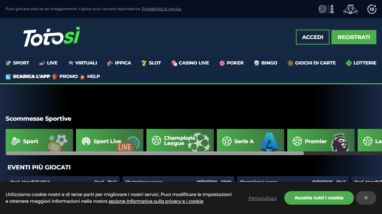Click the Live menu broadcast icon
382x214 pixels.
[x=42, y=63]
